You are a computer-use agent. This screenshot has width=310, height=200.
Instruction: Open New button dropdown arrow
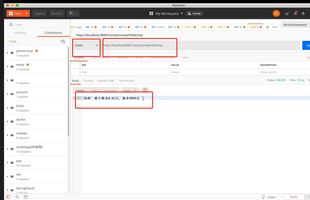[26, 13]
